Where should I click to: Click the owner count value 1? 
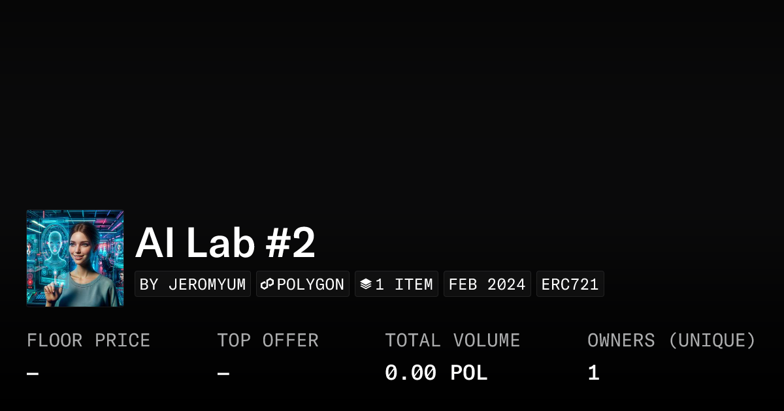coord(593,373)
